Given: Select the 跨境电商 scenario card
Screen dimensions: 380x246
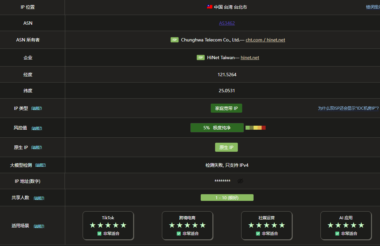Looking at the screenshot, I should click(x=187, y=226).
